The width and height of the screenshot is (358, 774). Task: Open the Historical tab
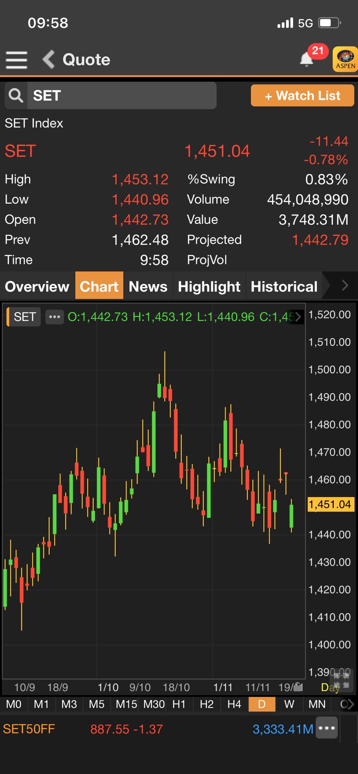pos(284,286)
